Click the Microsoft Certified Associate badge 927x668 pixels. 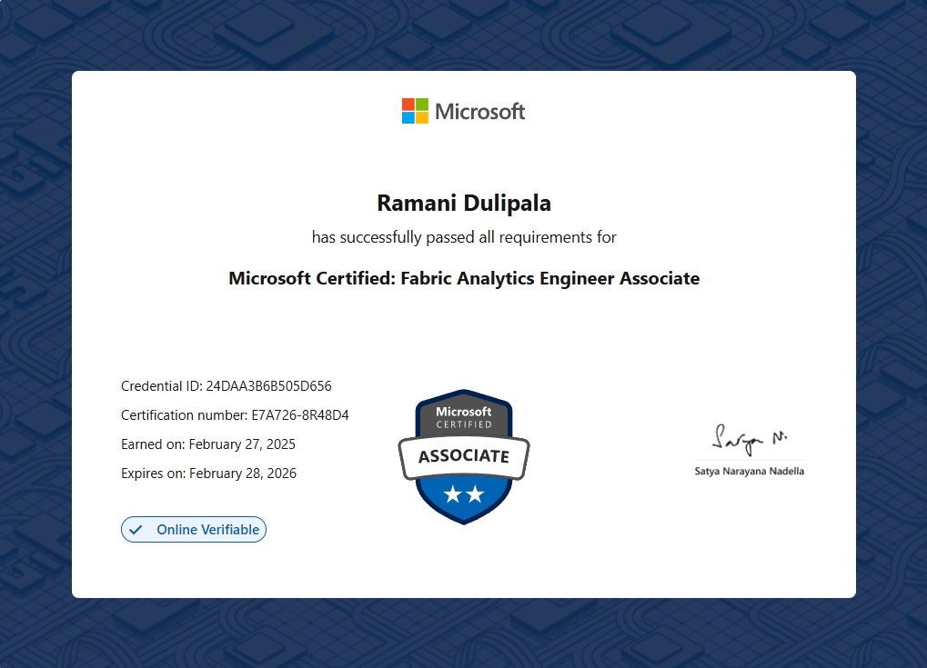(464, 456)
